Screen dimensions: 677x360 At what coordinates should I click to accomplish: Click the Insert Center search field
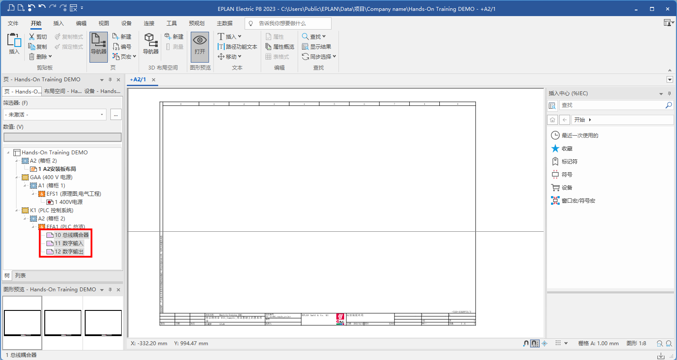coord(612,105)
